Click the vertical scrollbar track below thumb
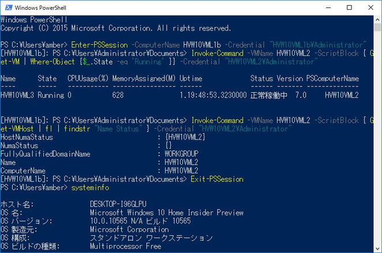This screenshot has height=253, width=382. pyautogui.click(x=377, y=138)
